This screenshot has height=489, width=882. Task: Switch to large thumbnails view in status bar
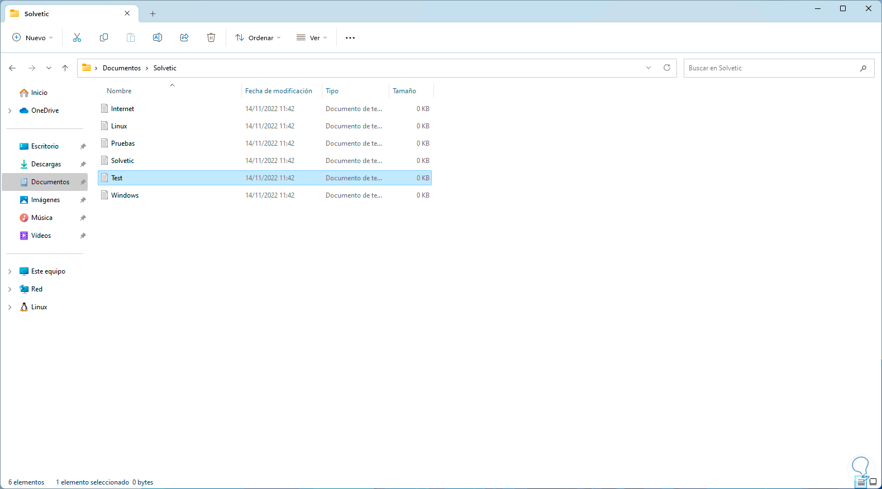click(873, 482)
